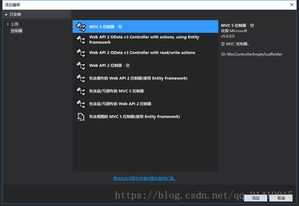
Task: Choose 包含读/写操作的 MVC 5 控制器
Action: pyautogui.click(x=145, y=91)
